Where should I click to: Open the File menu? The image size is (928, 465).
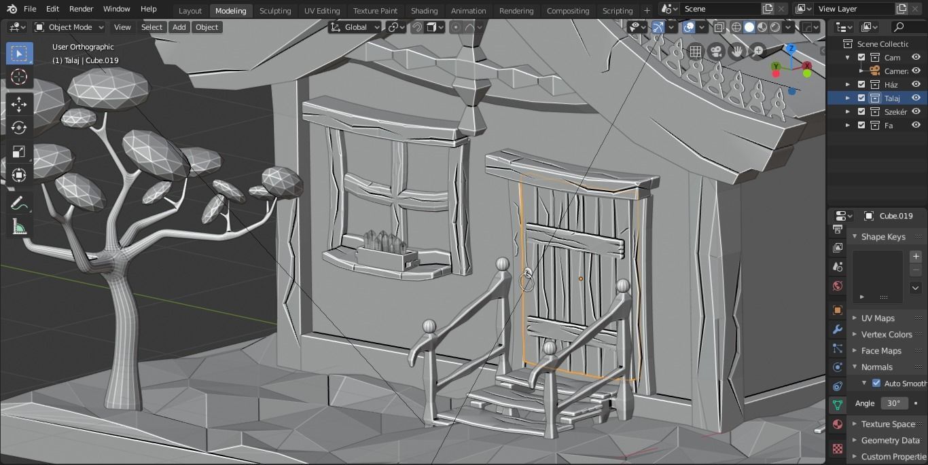(x=30, y=9)
